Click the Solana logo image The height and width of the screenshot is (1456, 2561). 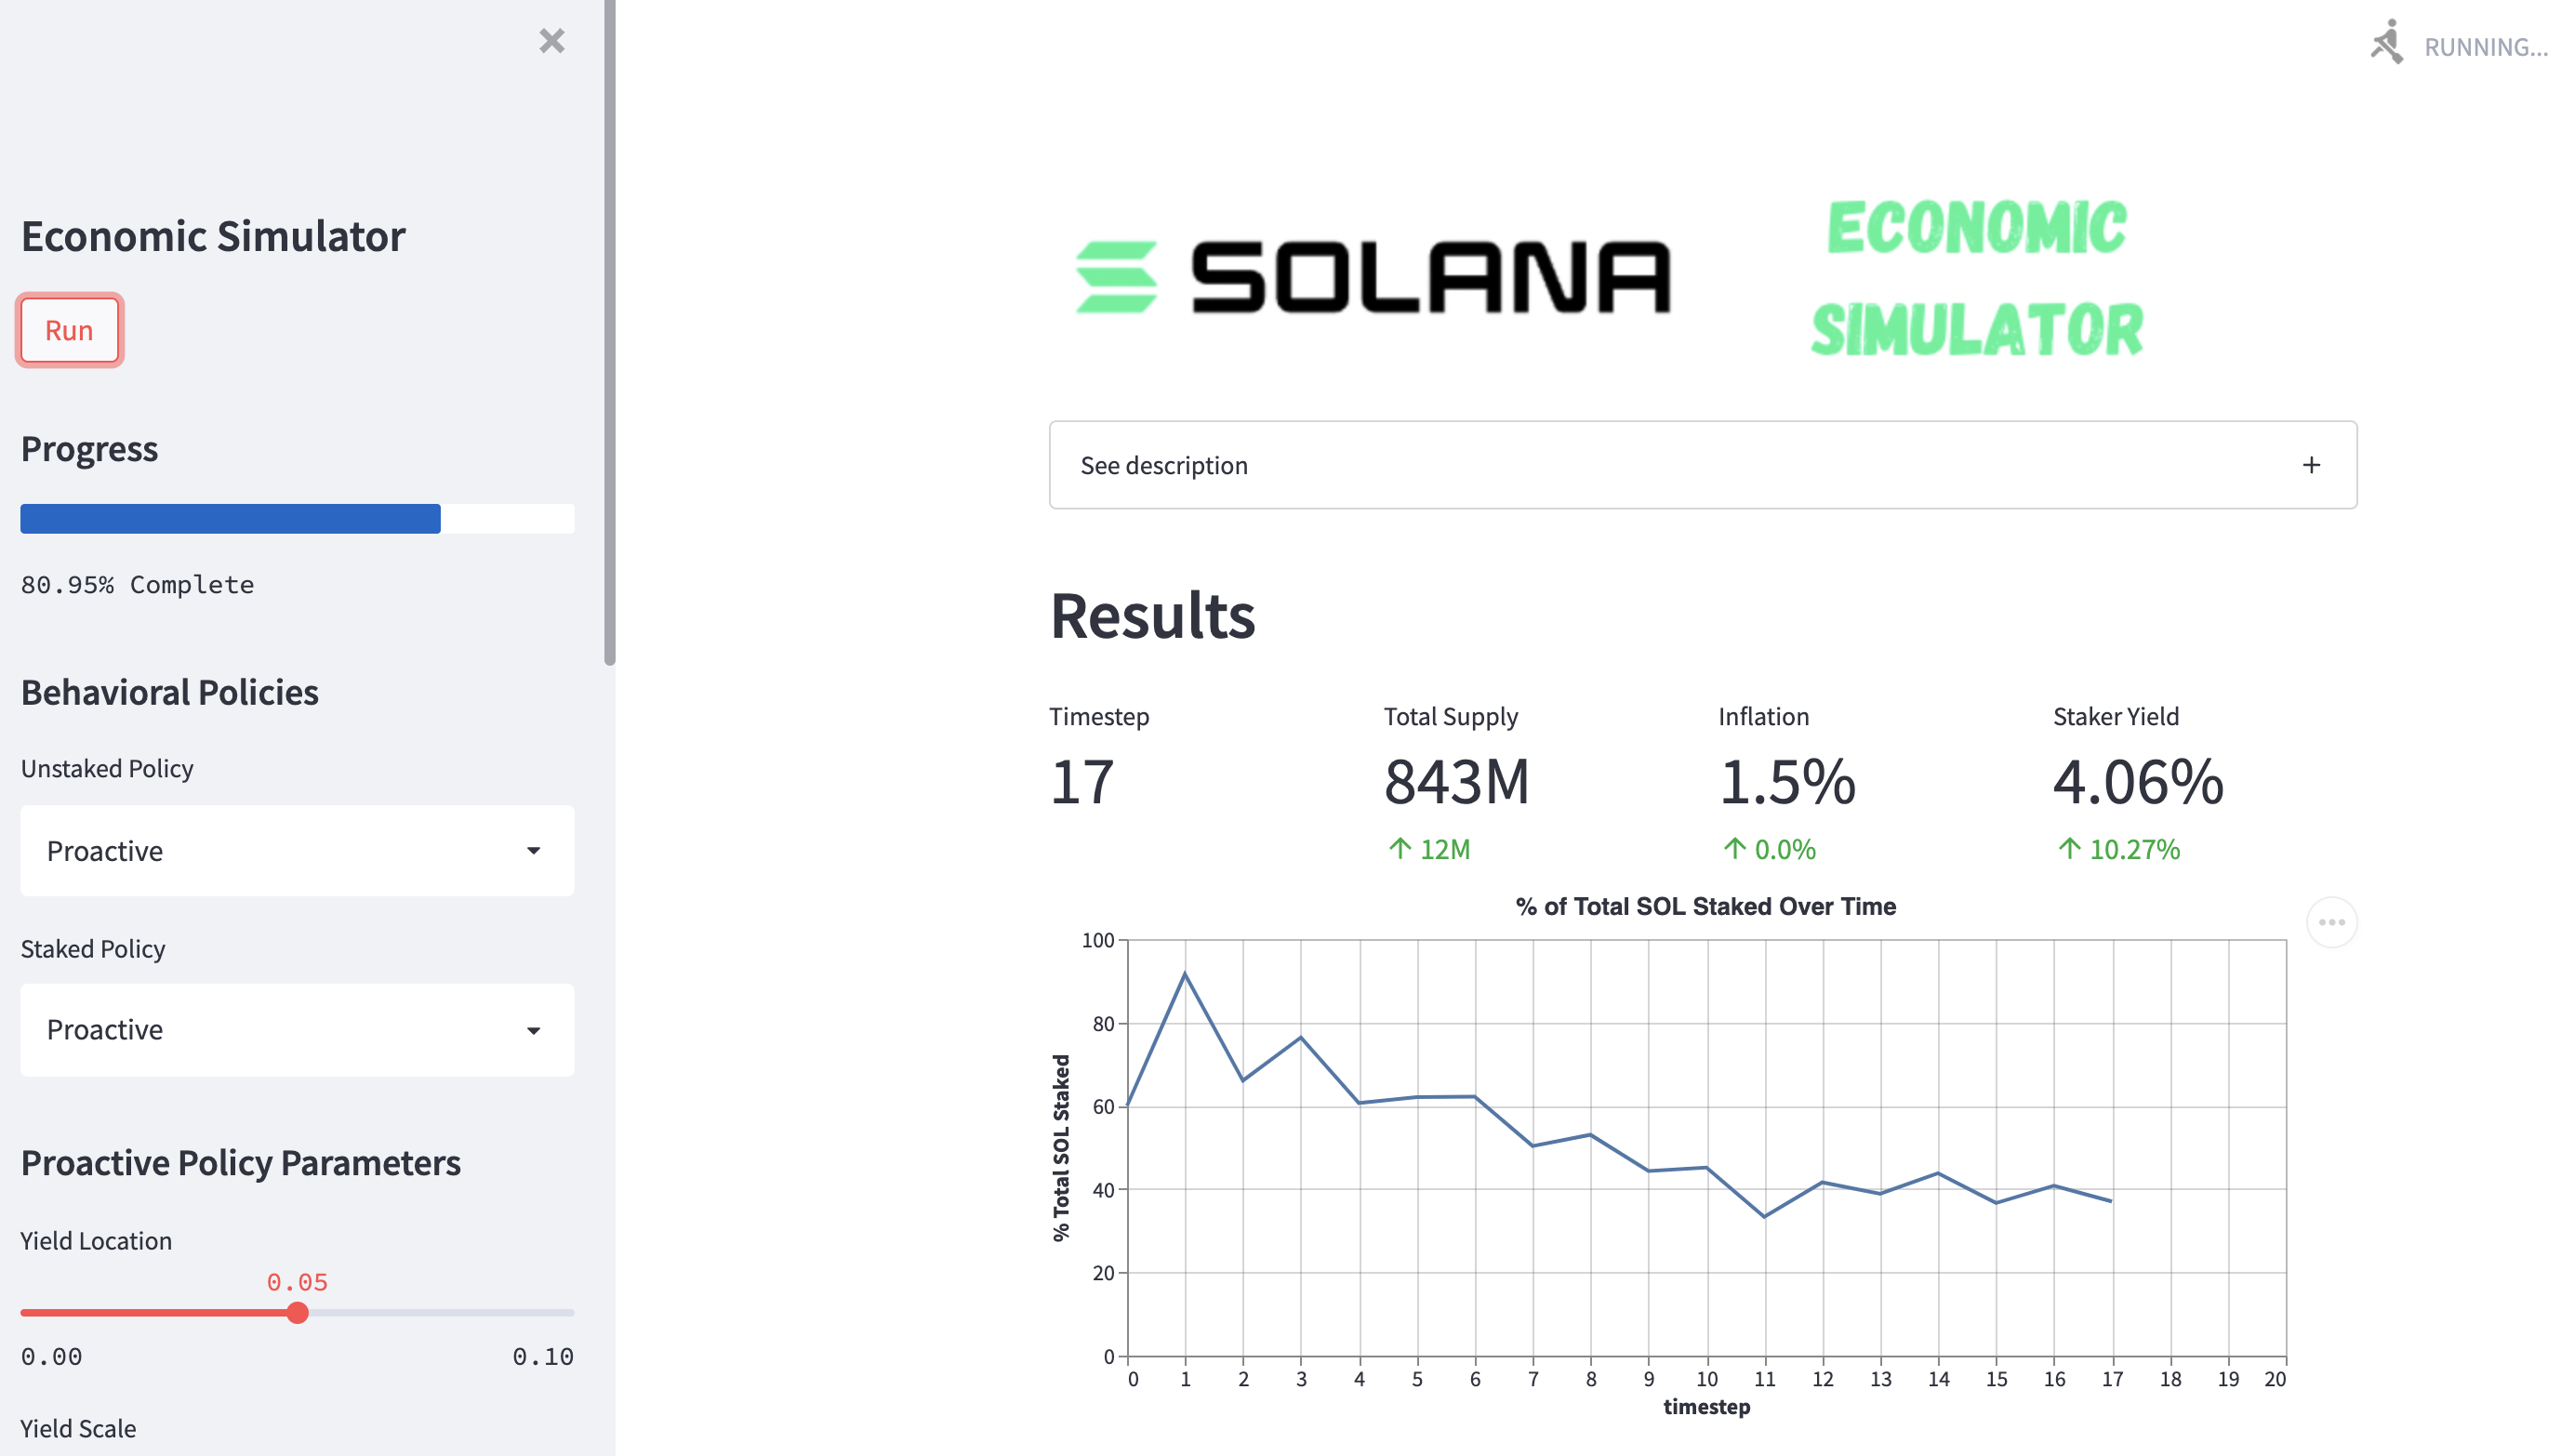pos(1372,278)
